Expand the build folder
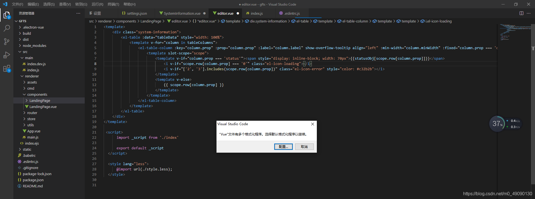 [49, 33]
